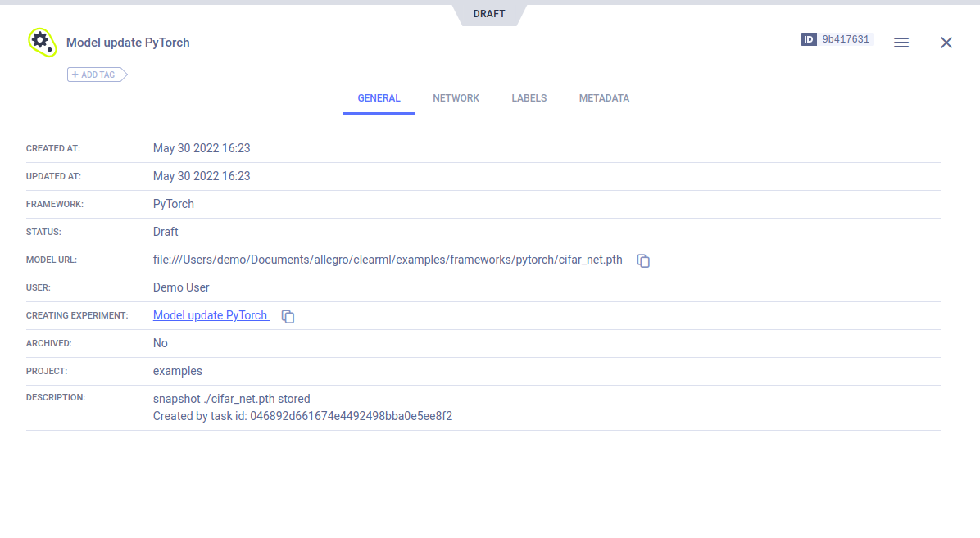Click the cifar_net.pth model URL text
Screen dimensions: 980x538
coord(388,260)
